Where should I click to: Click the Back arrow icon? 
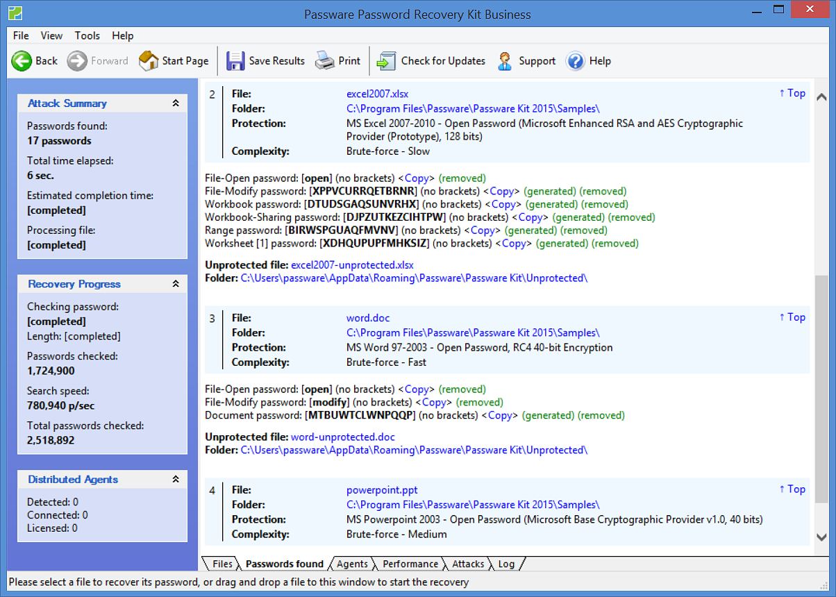pyautogui.click(x=22, y=61)
